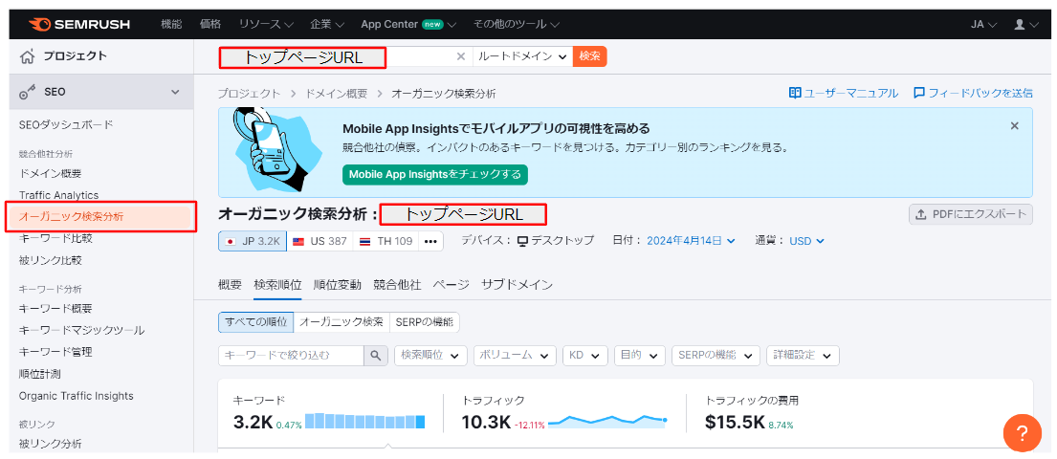Click the PDFにエクスポート button
Screen dimensions: 1057x459
(x=970, y=214)
